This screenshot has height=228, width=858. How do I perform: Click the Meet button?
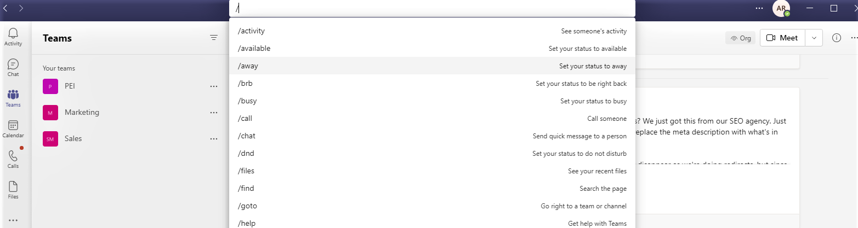pyautogui.click(x=783, y=38)
